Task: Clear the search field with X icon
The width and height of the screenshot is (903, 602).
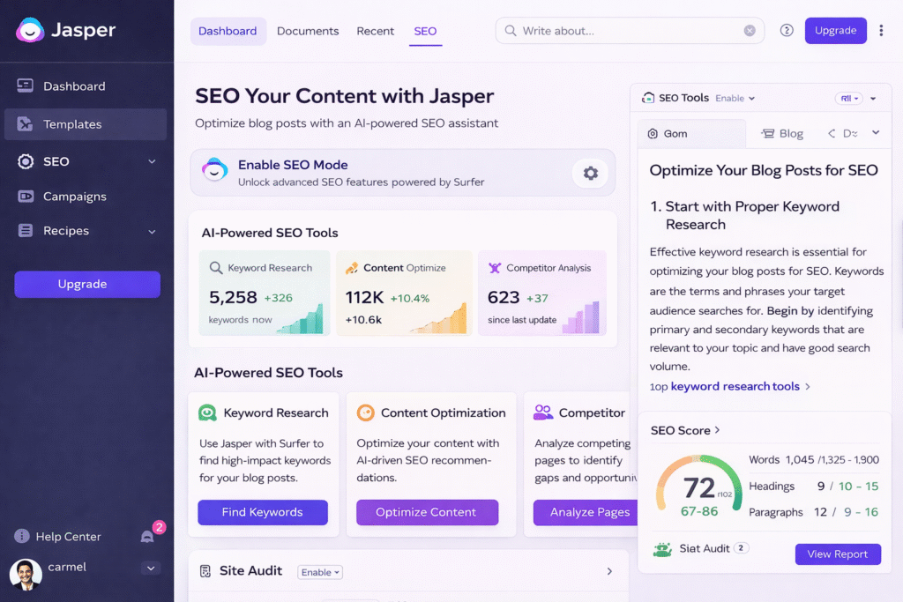Action: (750, 31)
